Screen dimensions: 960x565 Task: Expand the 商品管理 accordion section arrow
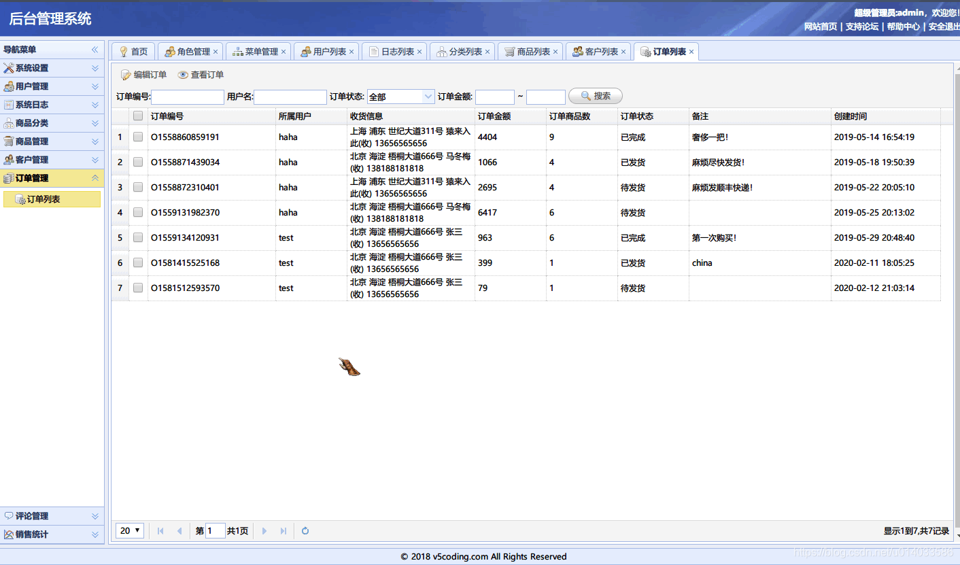pyautogui.click(x=95, y=141)
